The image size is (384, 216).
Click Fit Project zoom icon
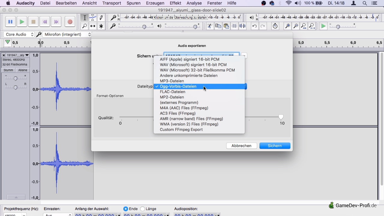click(x=312, y=26)
